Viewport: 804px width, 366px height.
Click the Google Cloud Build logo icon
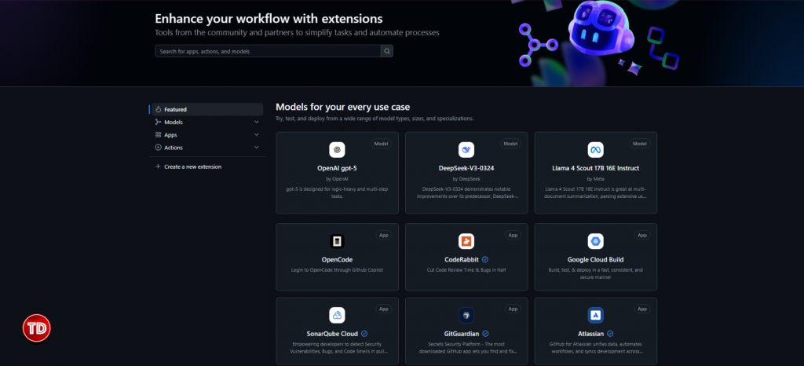(595, 241)
